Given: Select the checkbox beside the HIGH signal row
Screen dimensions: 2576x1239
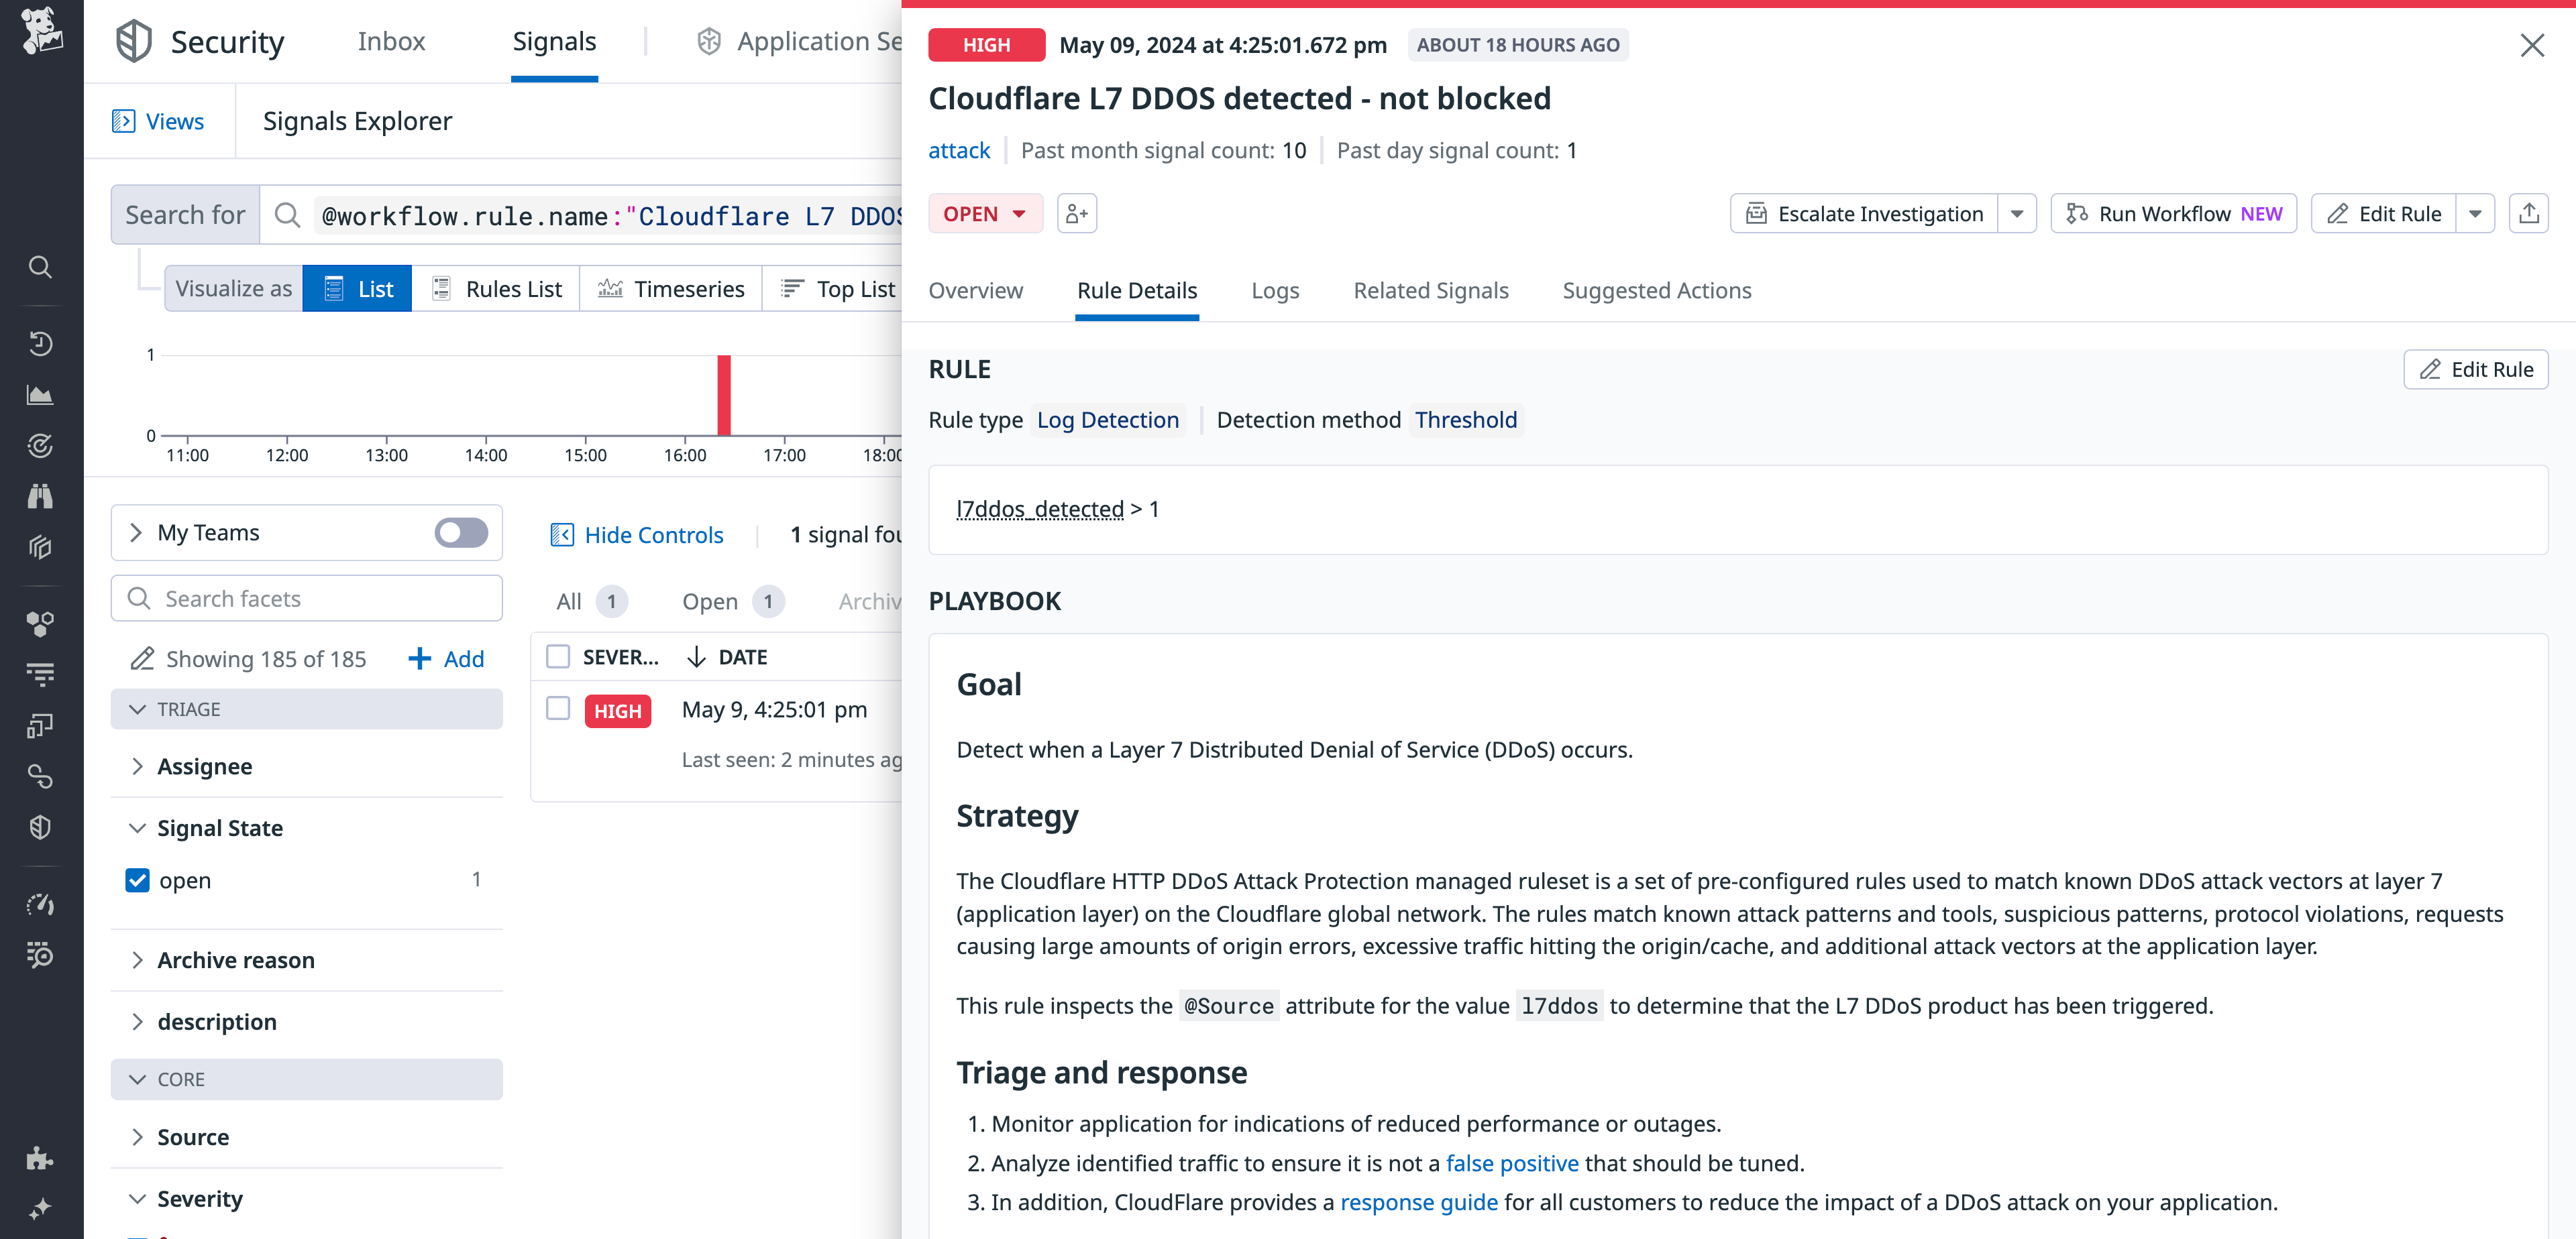Looking at the screenshot, I should coord(558,709).
